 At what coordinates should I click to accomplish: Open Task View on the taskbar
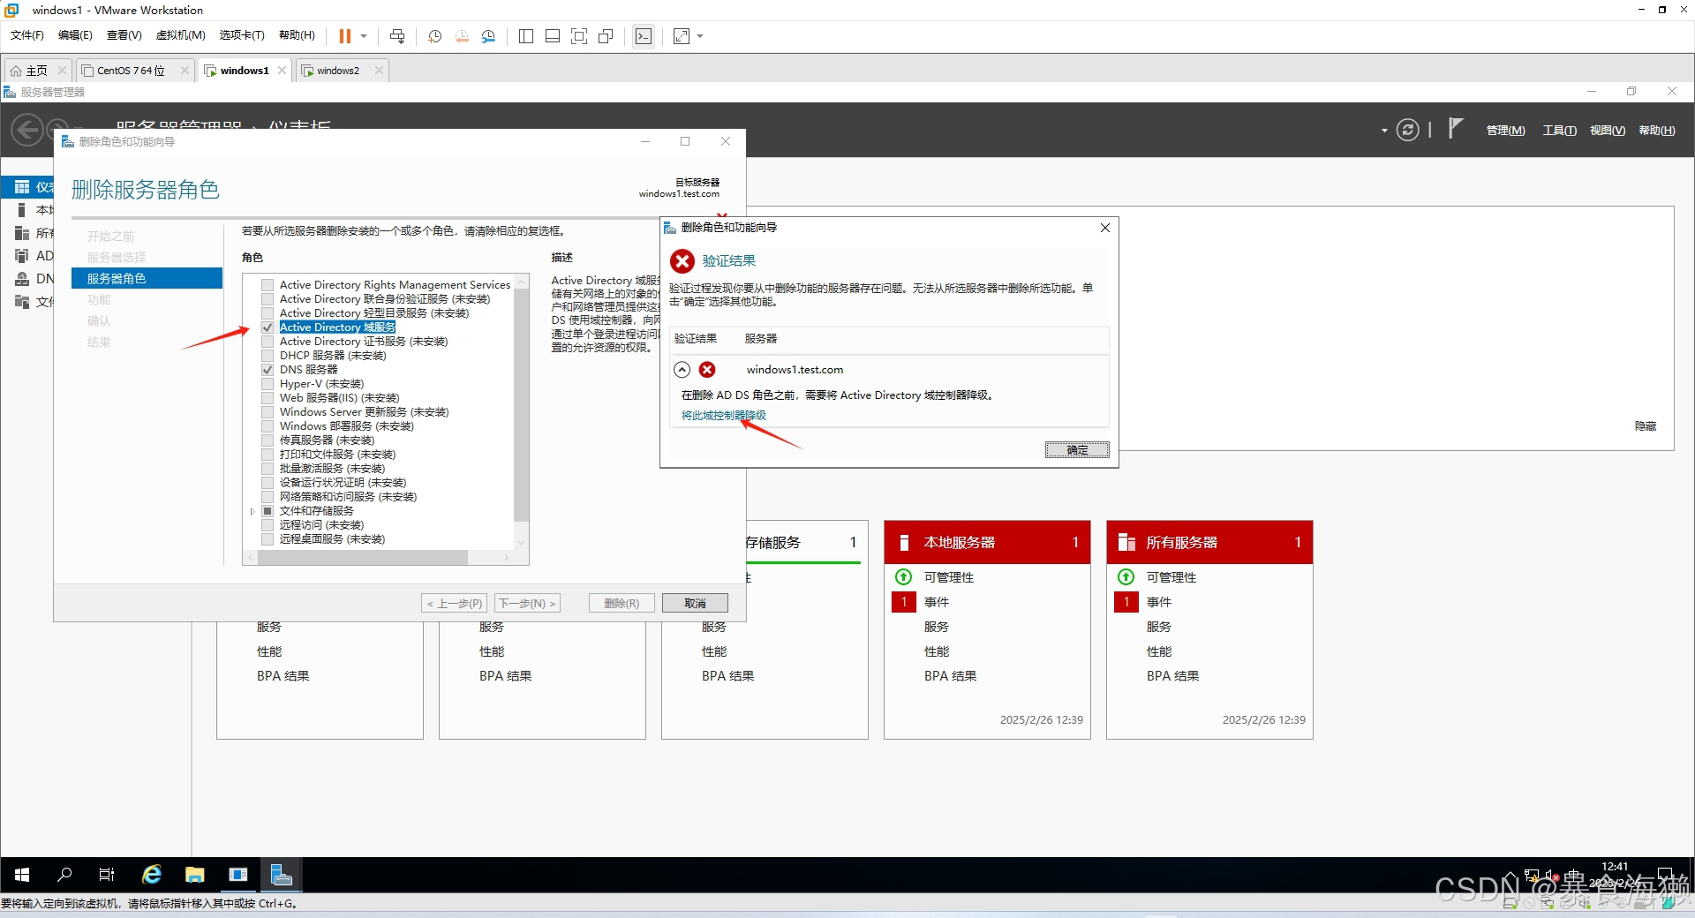[x=107, y=875]
